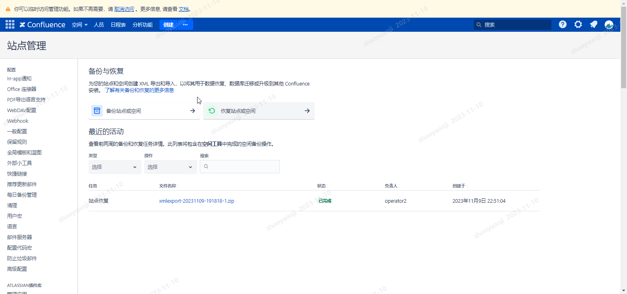Click the Confluence logo

tap(42, 25)
